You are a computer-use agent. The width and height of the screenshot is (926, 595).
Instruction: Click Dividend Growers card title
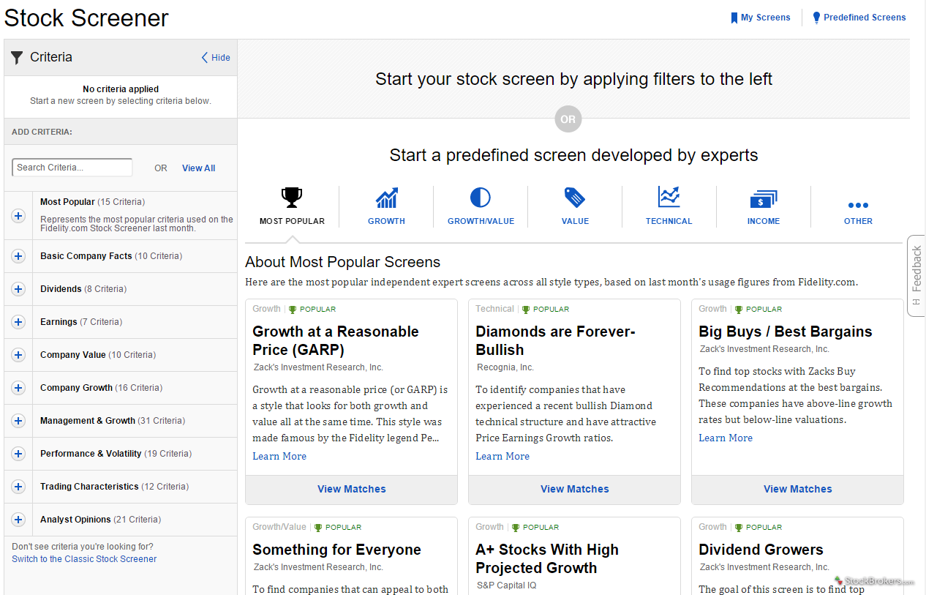[761, 550]
